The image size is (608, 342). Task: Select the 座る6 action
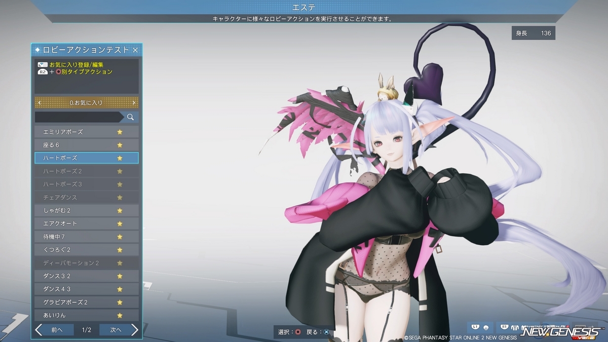87,145
